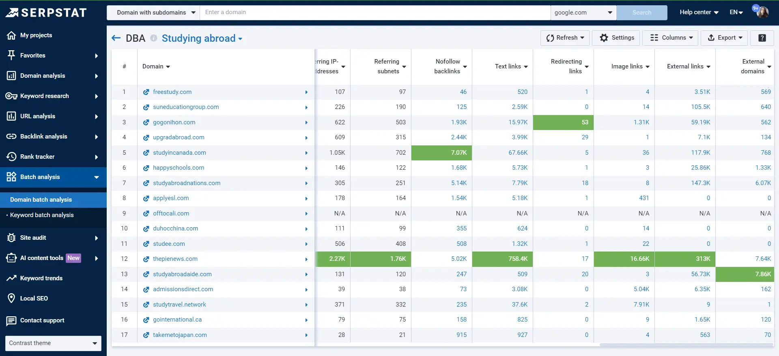This screenshot has width=779, height=356.
Task: Open the EN language dropdown
Action: click(736, 12)
